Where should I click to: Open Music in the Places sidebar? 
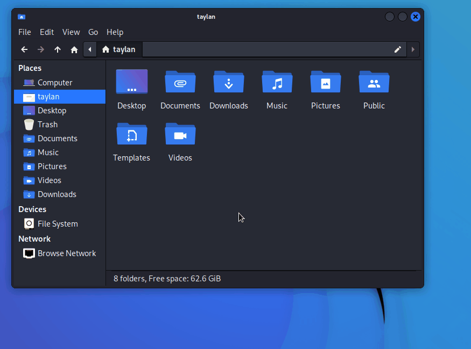pos(60,152)
